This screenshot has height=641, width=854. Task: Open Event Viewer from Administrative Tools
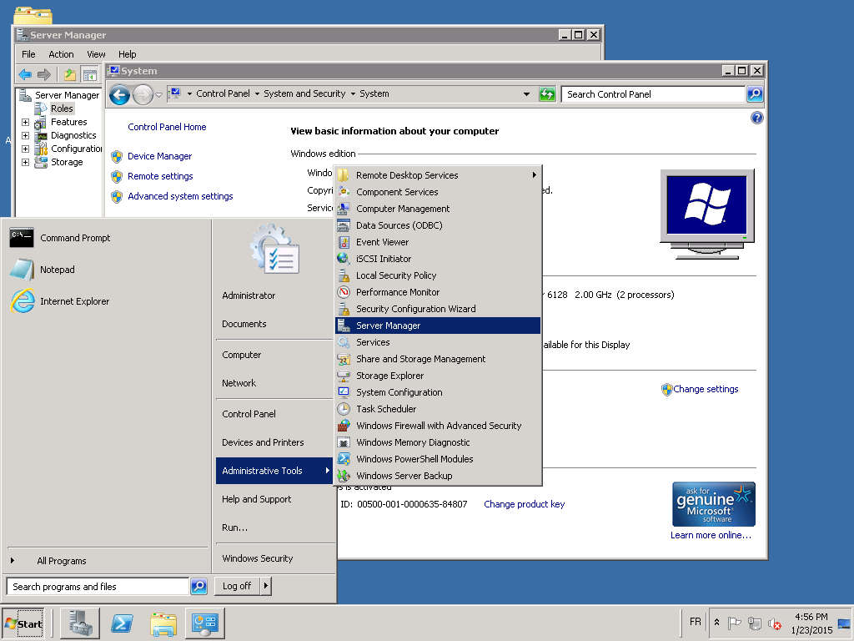coord(380,242)
